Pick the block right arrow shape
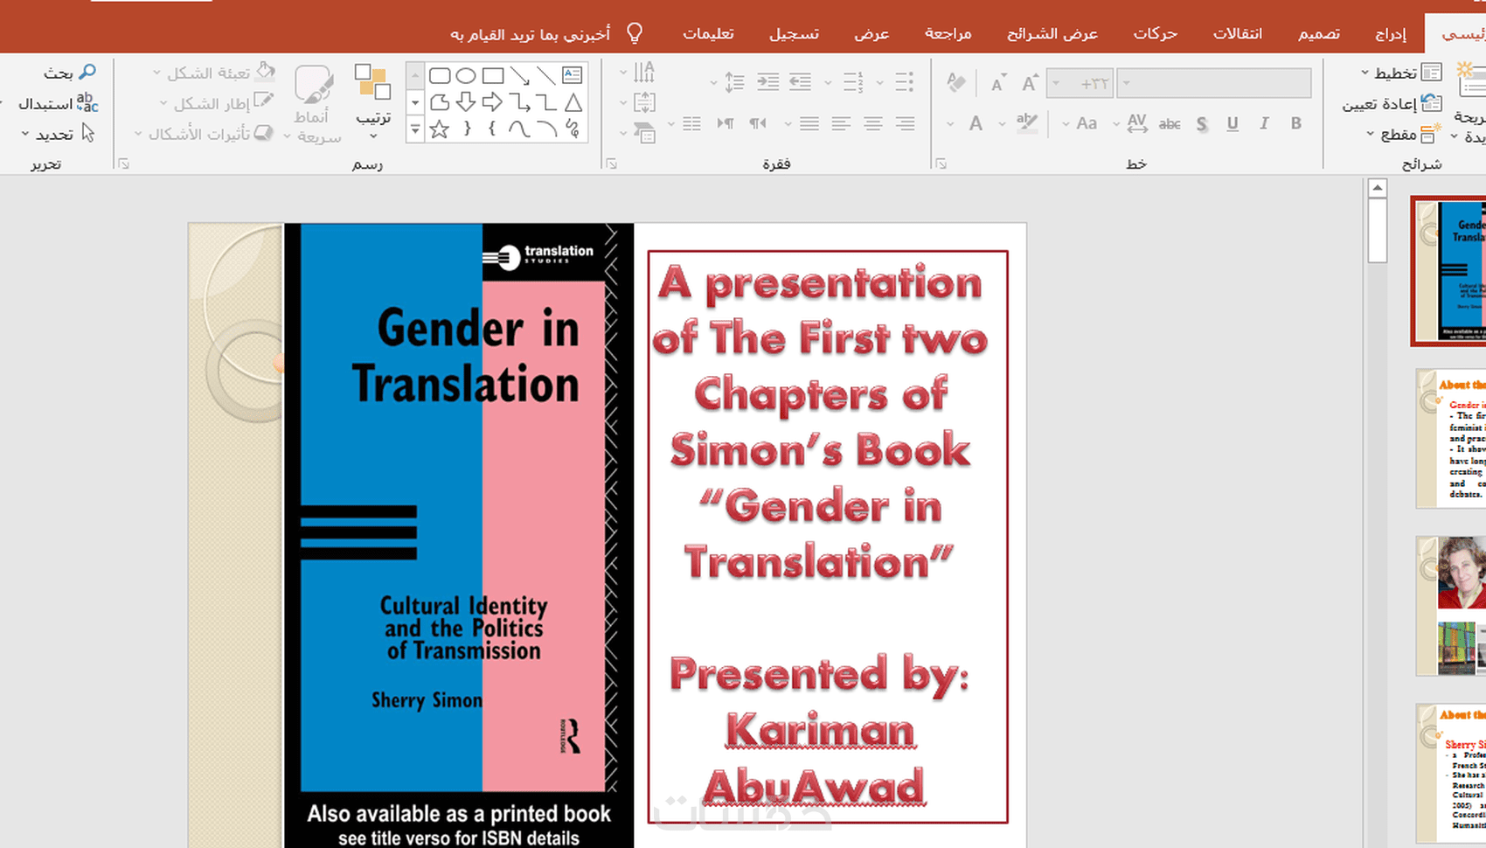1486x848 pixels. (493, 102)
